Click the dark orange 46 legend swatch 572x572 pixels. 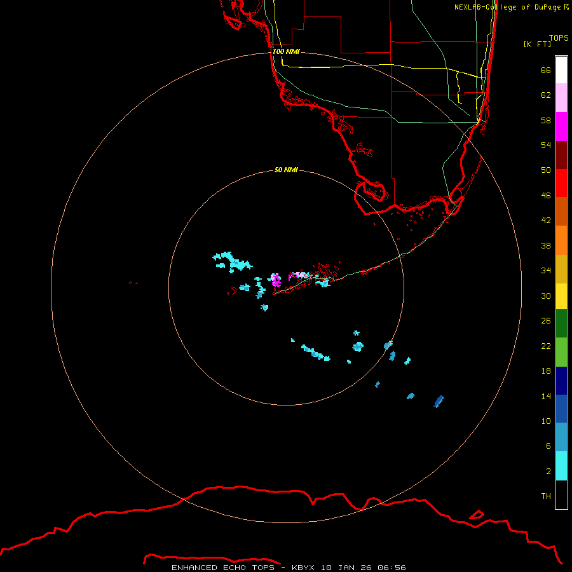pos(561,211)
